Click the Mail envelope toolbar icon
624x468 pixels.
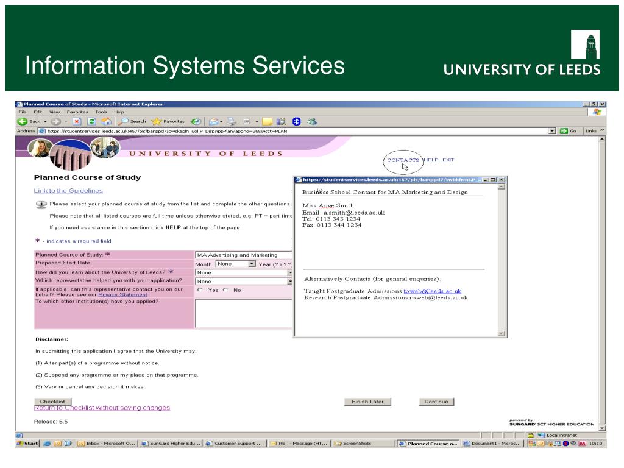[x=214, y=121]
